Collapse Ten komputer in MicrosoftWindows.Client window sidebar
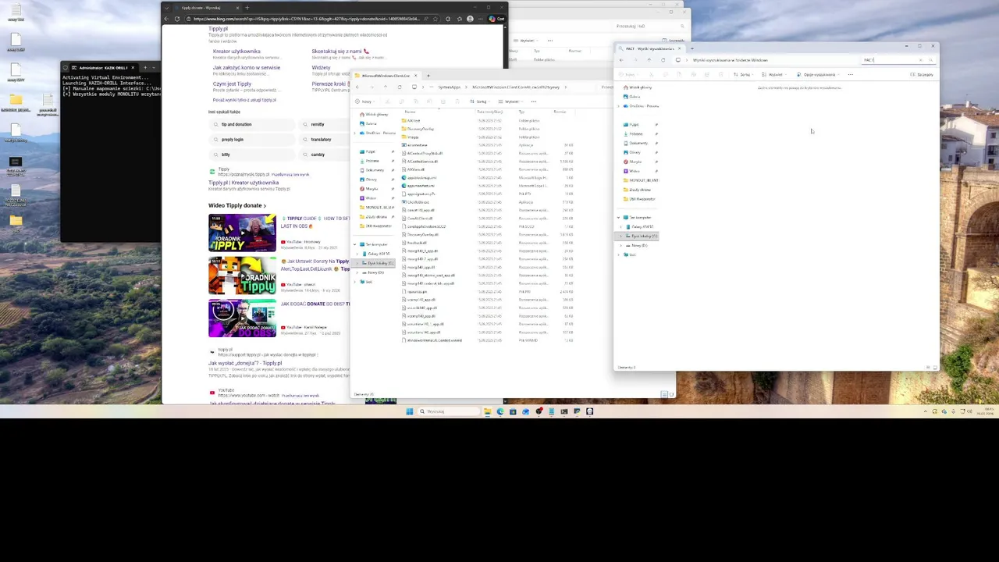This screenshot has height=562, width=999. pyautogui.click(x=356, y=244)
